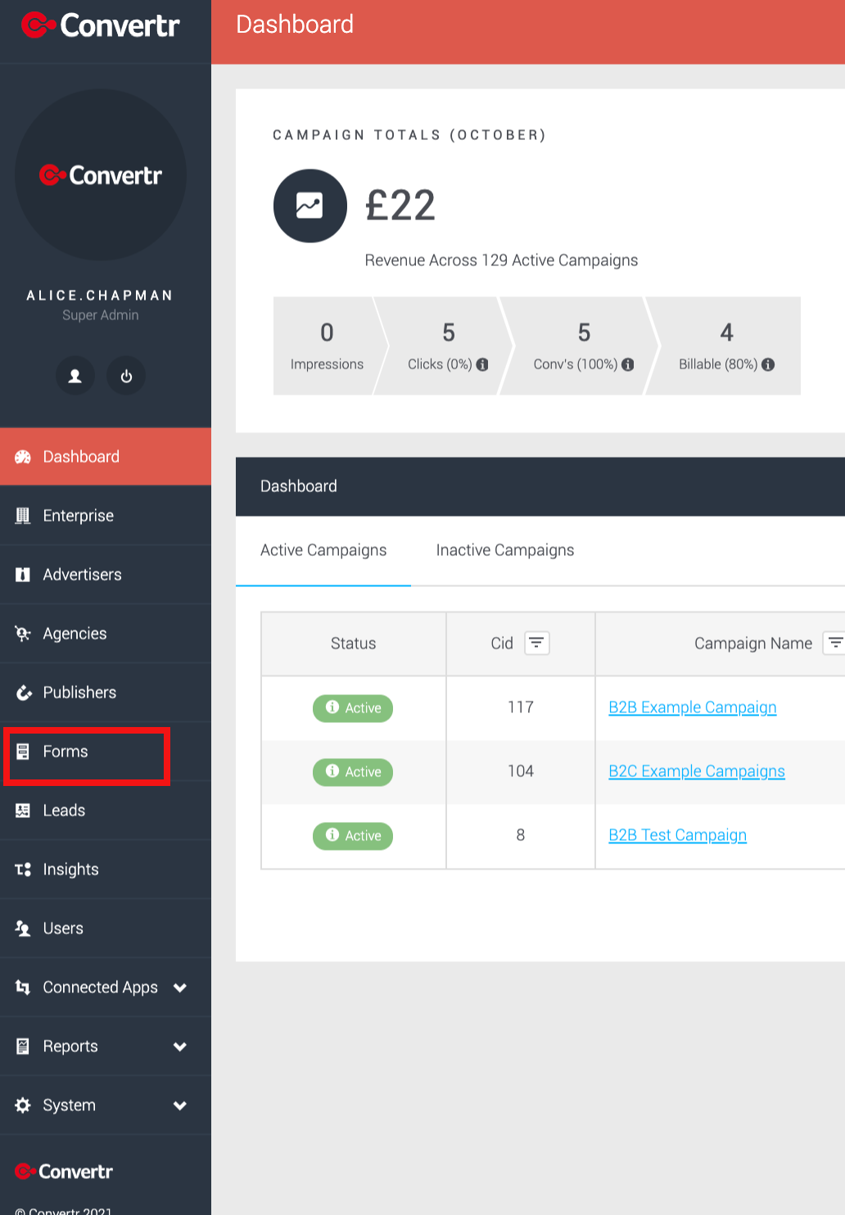
Task: Open the B2C Example Campaigns link
Action: coord(697,771)
